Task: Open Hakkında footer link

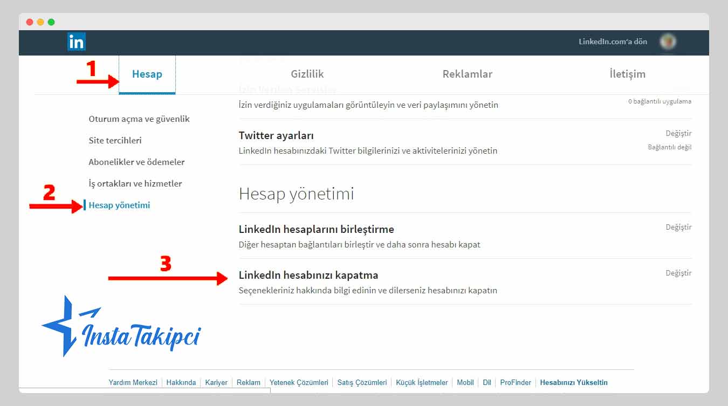Action: tap(181, 382)
